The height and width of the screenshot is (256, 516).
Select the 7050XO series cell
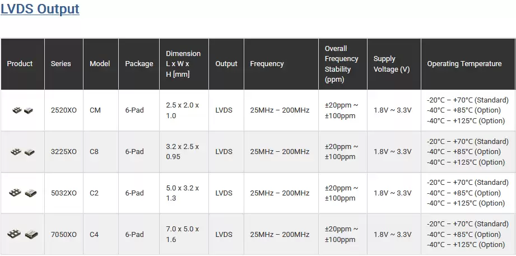pos(64,234)
